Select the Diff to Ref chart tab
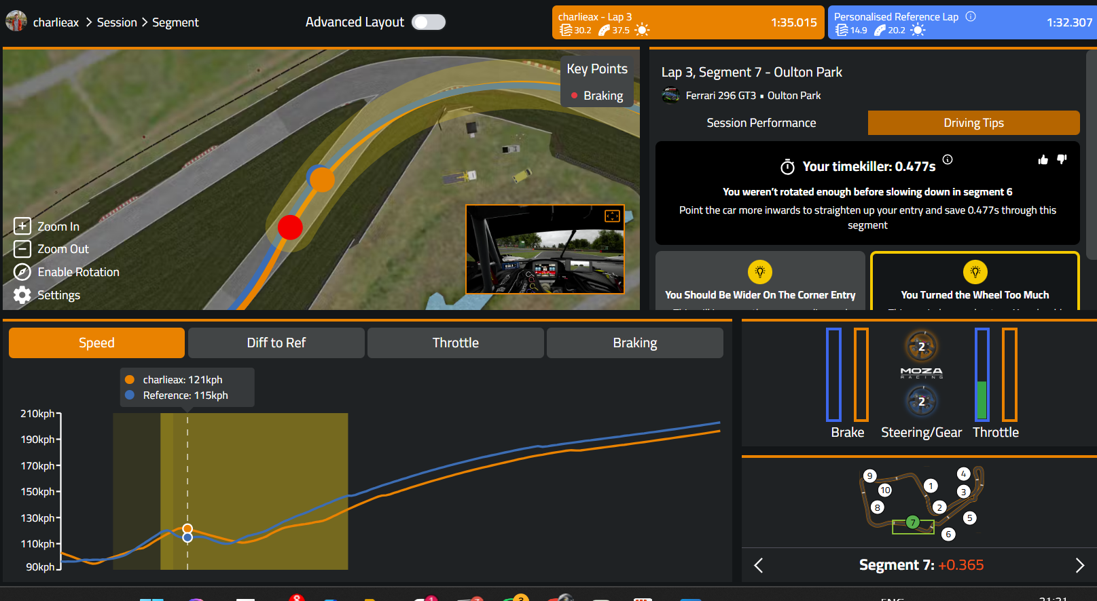This screenshot has width=1097, height=601. click(x=276, y=343)
